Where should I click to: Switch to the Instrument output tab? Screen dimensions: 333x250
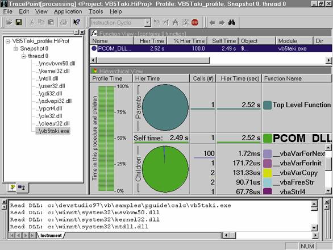[x=51, y=236]
